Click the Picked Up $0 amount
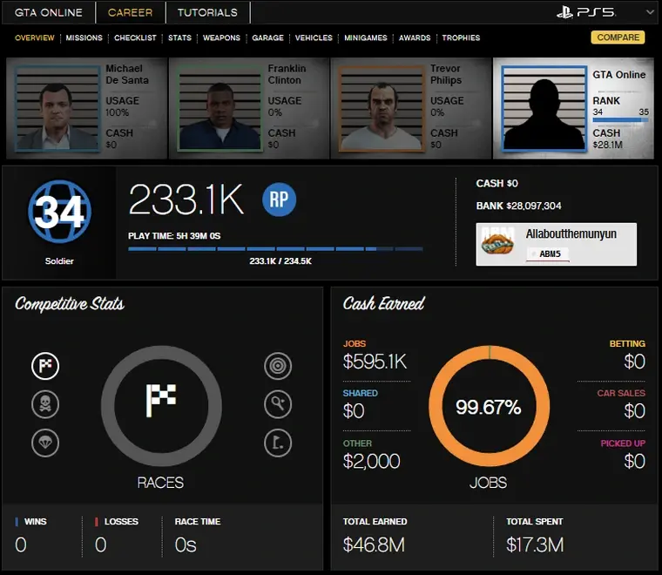The width and height of the screenshot is (662, 575). point(634,461)
